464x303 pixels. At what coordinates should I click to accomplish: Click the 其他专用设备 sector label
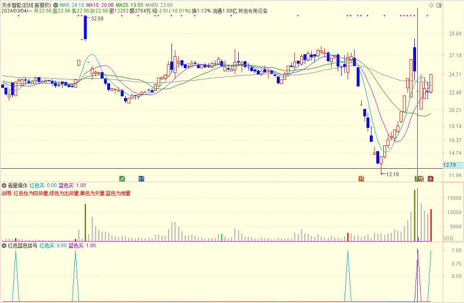pos(253,11)
